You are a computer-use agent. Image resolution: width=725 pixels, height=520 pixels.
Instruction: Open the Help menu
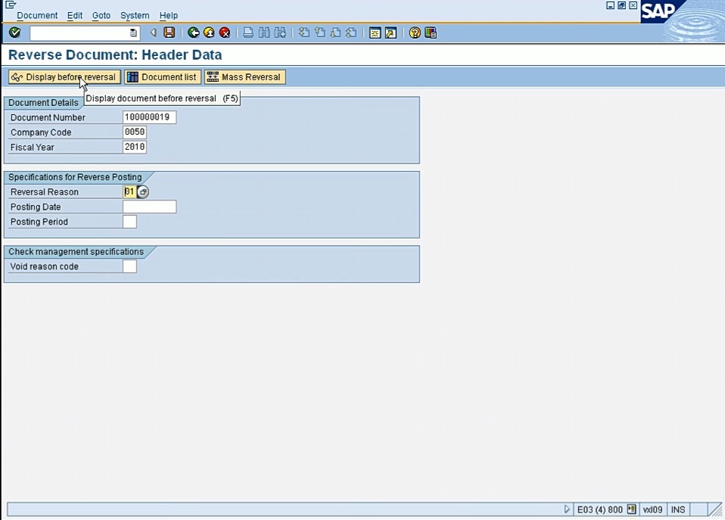tap(169, 15)
